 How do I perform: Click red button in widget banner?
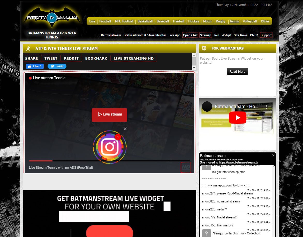pos(110,231)
